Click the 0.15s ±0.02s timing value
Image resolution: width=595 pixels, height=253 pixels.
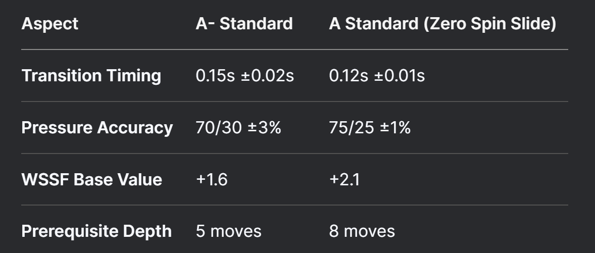(x=245, y=76)
